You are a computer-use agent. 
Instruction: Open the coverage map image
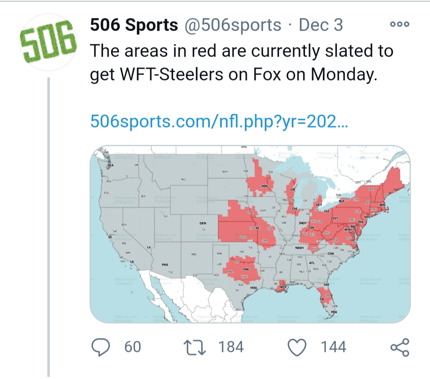point(250,234)
